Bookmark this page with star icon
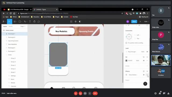 pos(122,13)
